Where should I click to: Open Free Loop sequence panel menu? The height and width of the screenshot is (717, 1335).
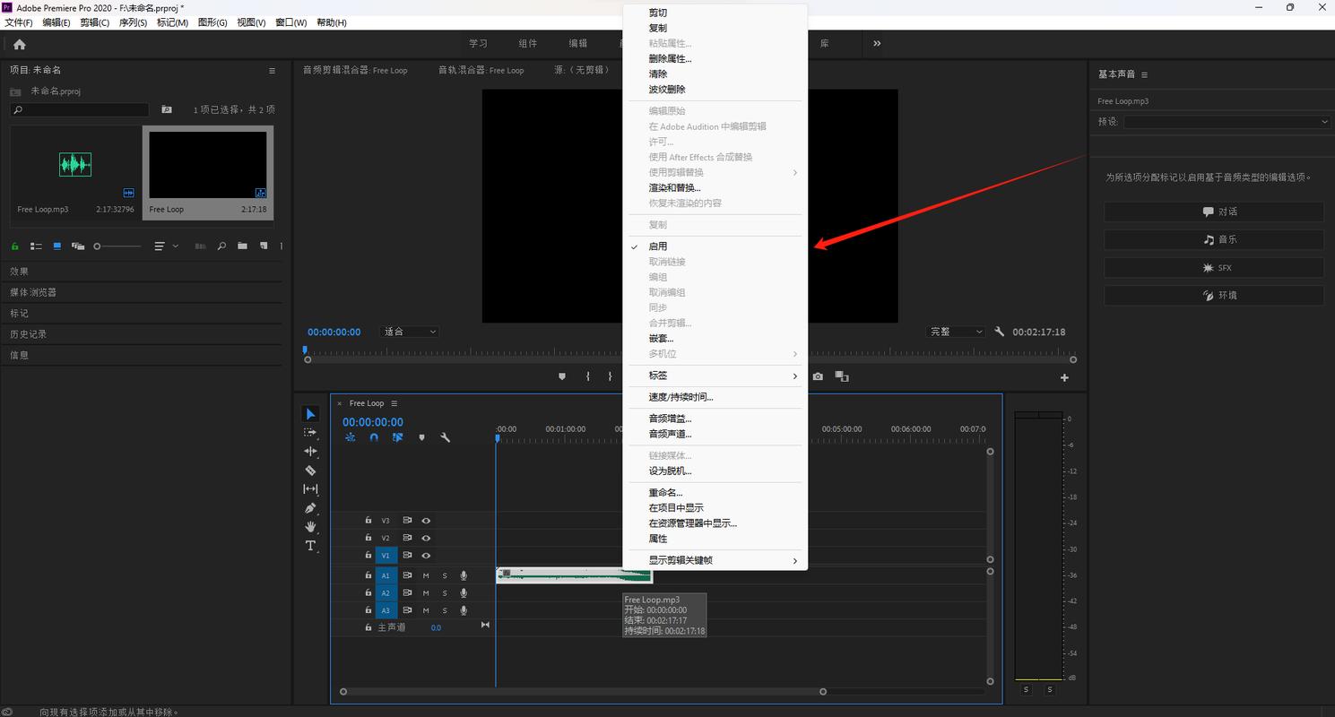pos(394,403)
